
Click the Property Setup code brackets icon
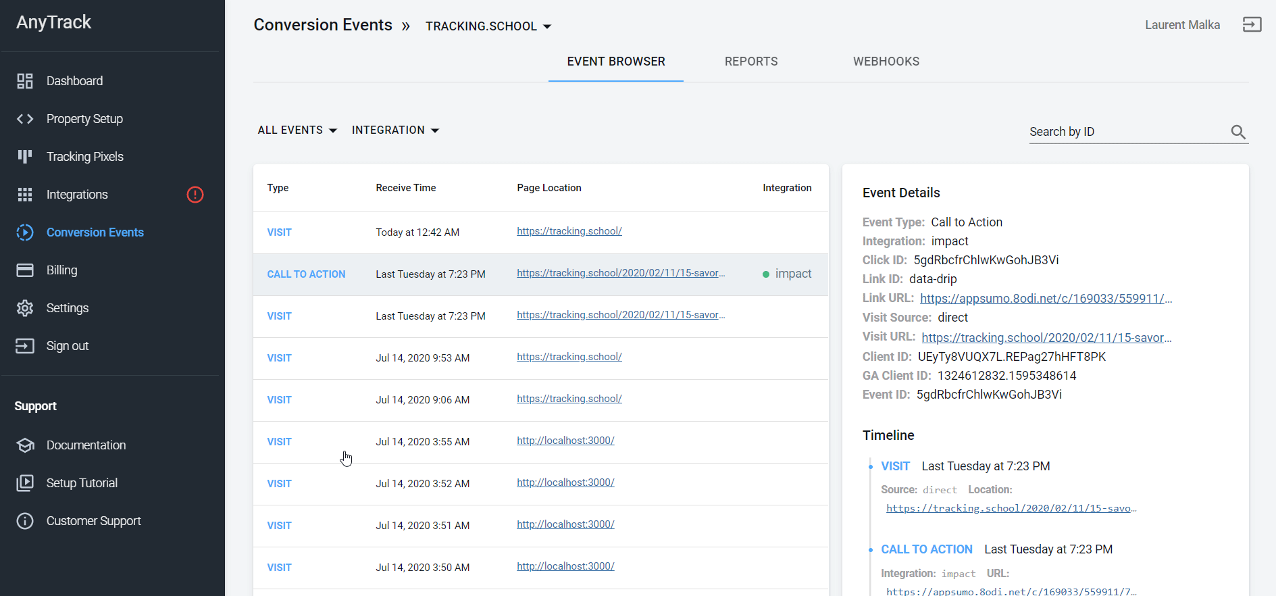[x=25, y=119]
